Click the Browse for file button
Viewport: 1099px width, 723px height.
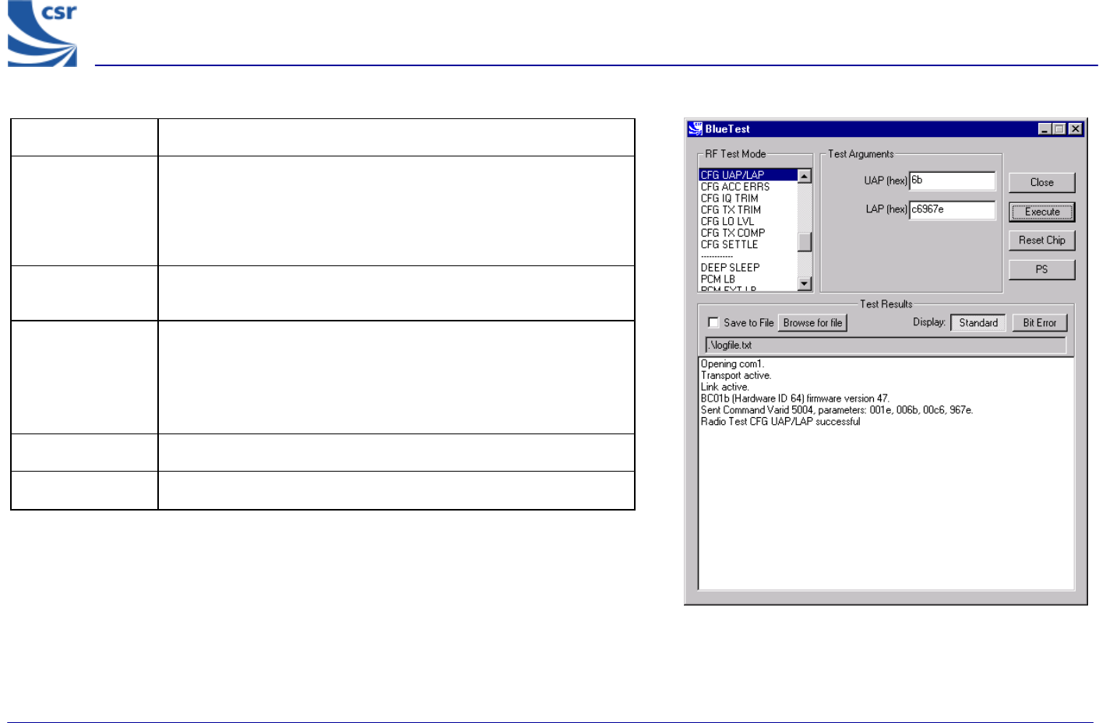click(x=812, y=323)
